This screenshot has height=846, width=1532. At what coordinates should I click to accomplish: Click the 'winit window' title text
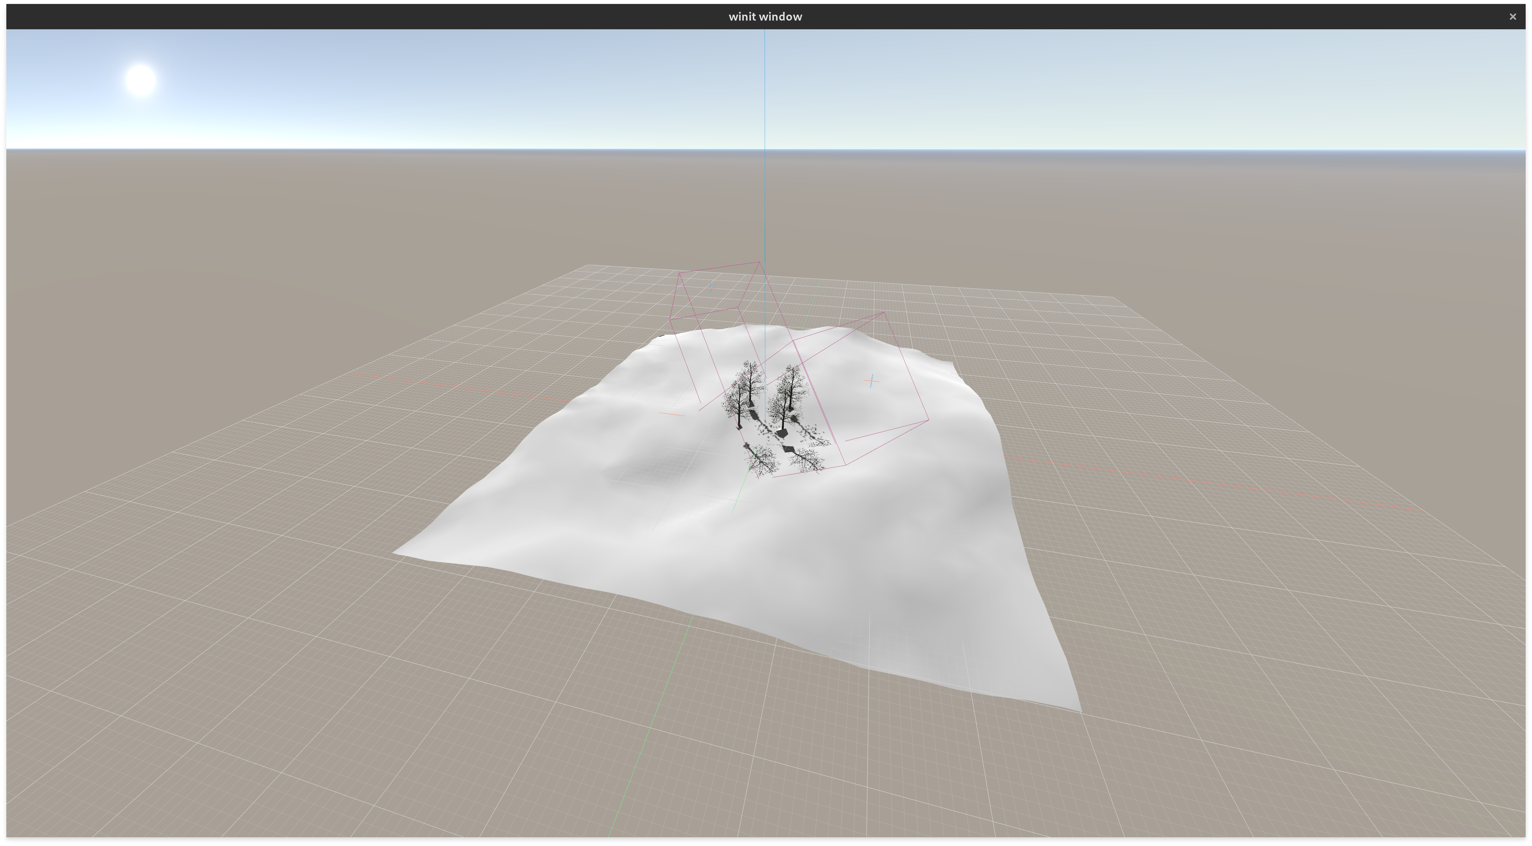765,17
